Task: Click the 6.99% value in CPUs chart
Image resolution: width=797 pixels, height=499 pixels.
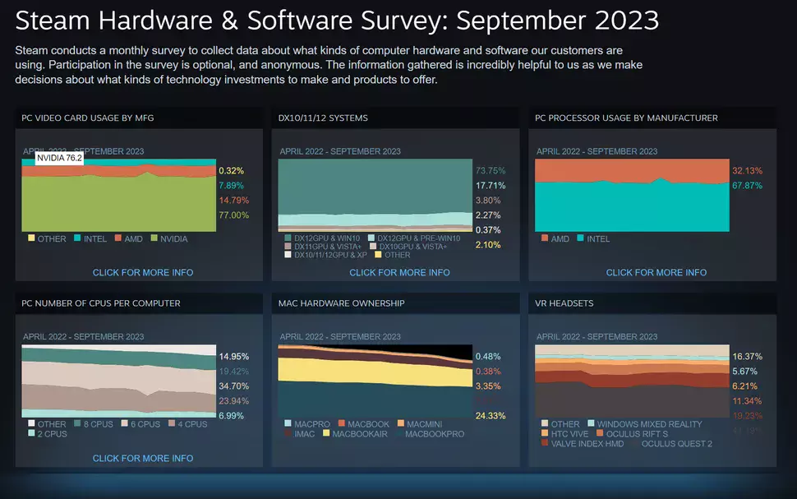Action: point(231,416)
